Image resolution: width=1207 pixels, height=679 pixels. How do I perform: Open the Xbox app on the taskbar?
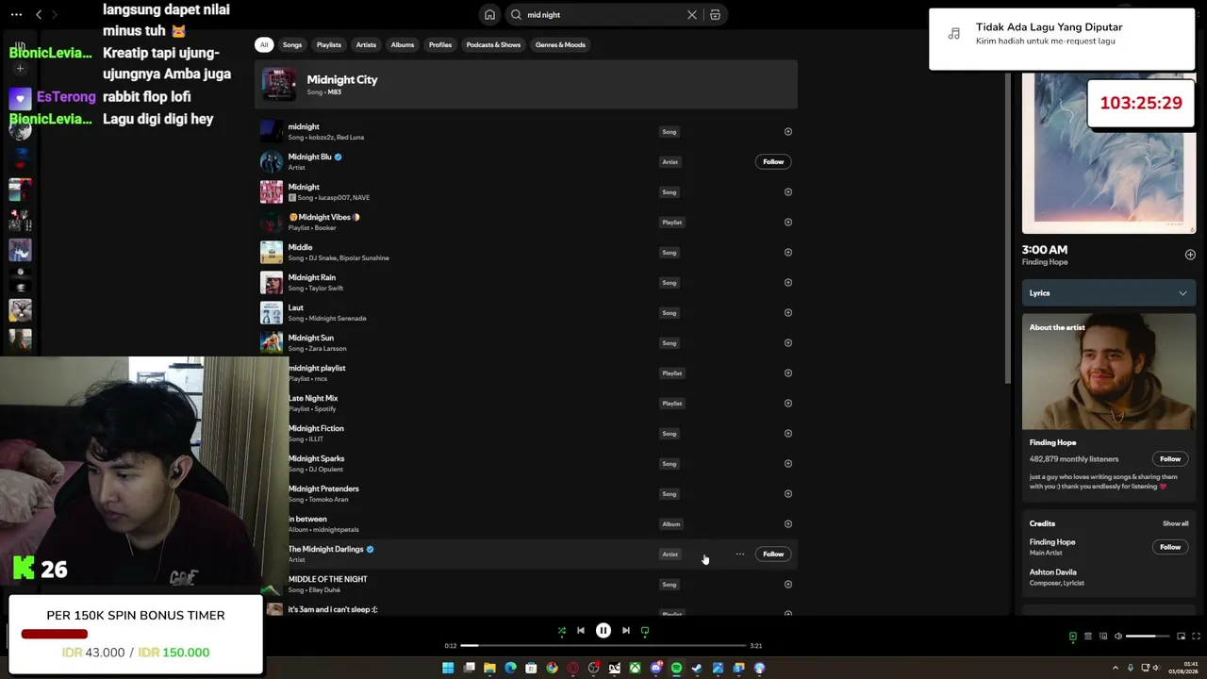tap(635, 668)
